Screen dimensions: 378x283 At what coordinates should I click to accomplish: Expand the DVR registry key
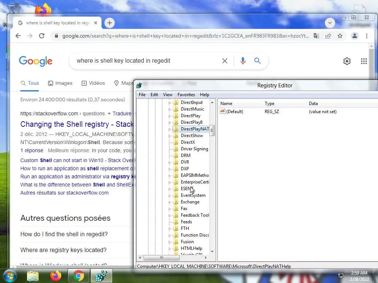click(x=169, y=163)
